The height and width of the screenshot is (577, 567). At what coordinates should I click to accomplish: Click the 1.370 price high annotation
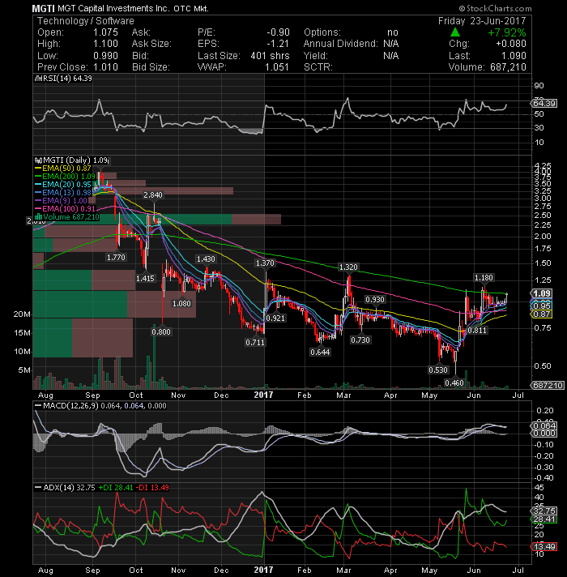point(265,263)
